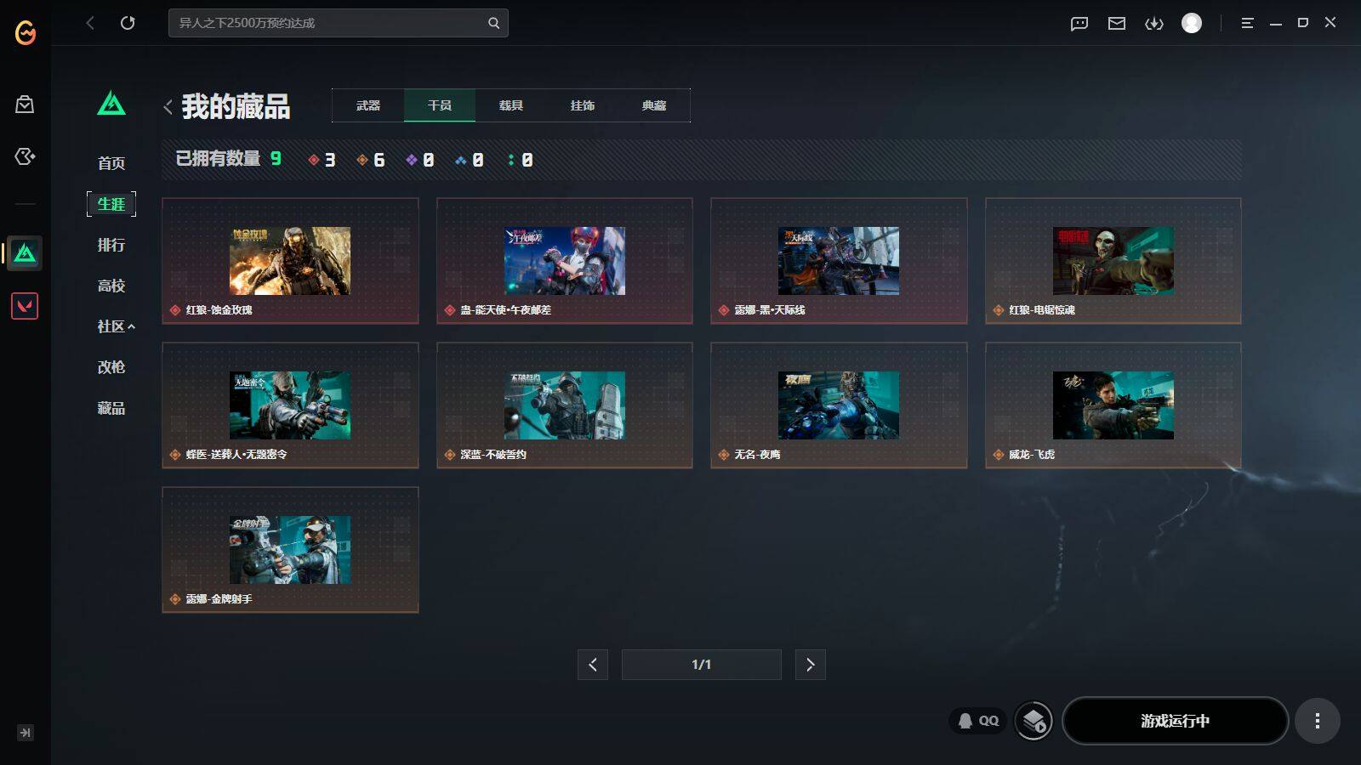
Task: Focus the search box in the top bar
Action: tap(339, 23)
